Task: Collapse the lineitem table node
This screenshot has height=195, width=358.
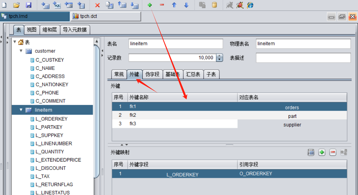Action: [21, 110]
